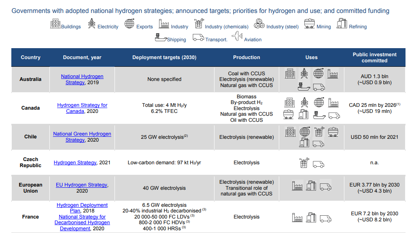The width and height of the screenshot is (414, 244).
Task: Select industry factory icon in European Union row
Action: coord(297,186)
